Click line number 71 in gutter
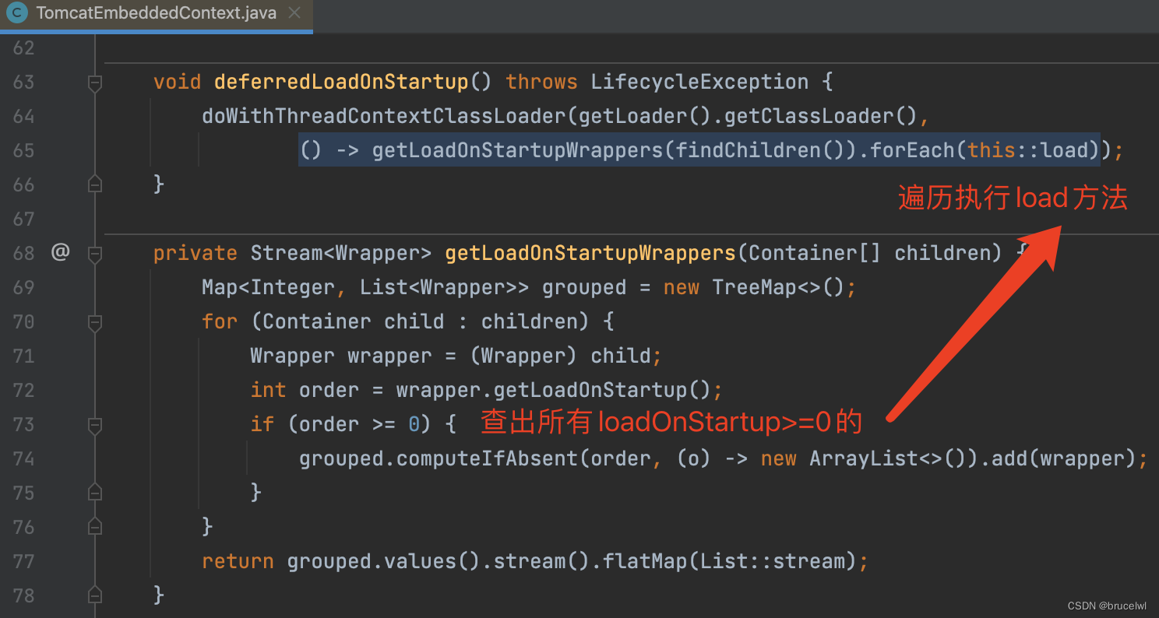Viewport: 1159px width, 618px height. (23, 356)
